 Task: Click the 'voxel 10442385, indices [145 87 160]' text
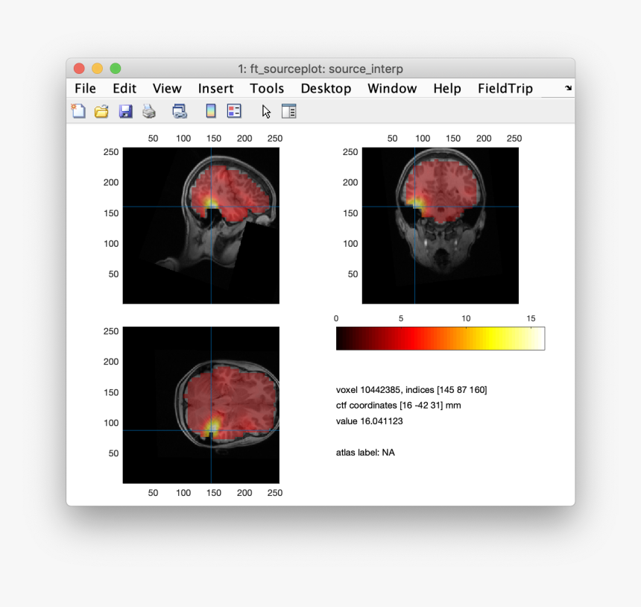(x=411, y=390)
